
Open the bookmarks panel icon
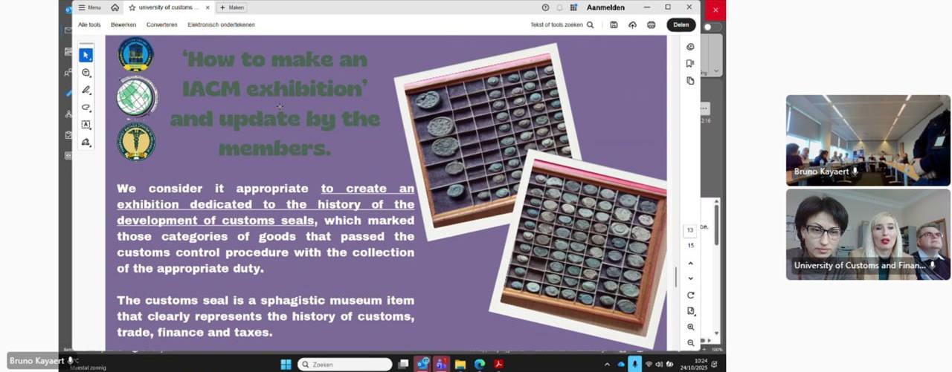(691, 63)
